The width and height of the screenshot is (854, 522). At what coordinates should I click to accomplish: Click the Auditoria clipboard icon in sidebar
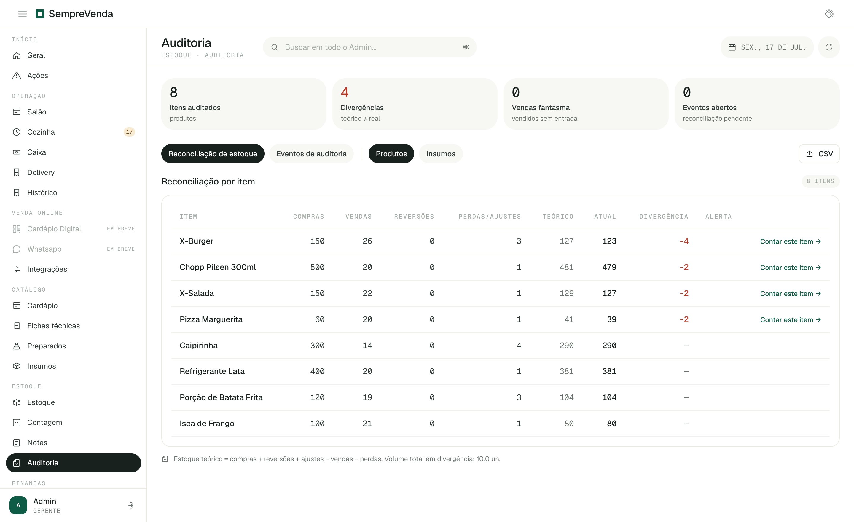click(17, 463)
